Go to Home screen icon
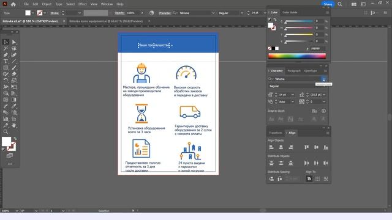Screen dimensions: 392x220 13,4
